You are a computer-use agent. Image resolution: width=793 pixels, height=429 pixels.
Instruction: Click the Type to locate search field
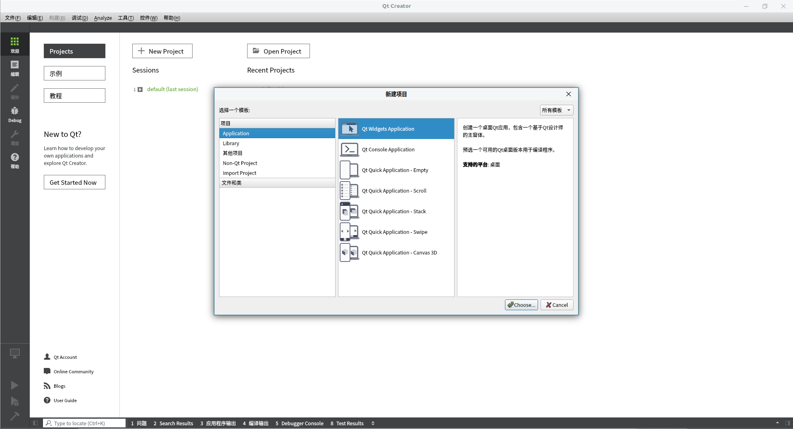click(x=84, y=423)
